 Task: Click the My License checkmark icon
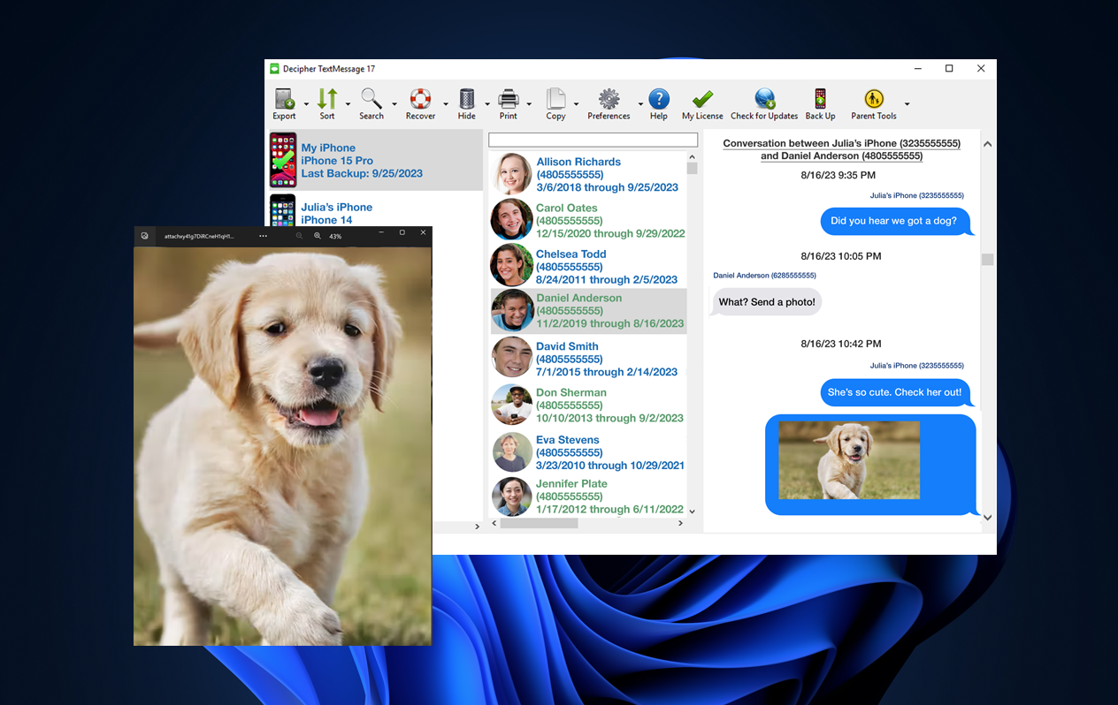(702, 98)
